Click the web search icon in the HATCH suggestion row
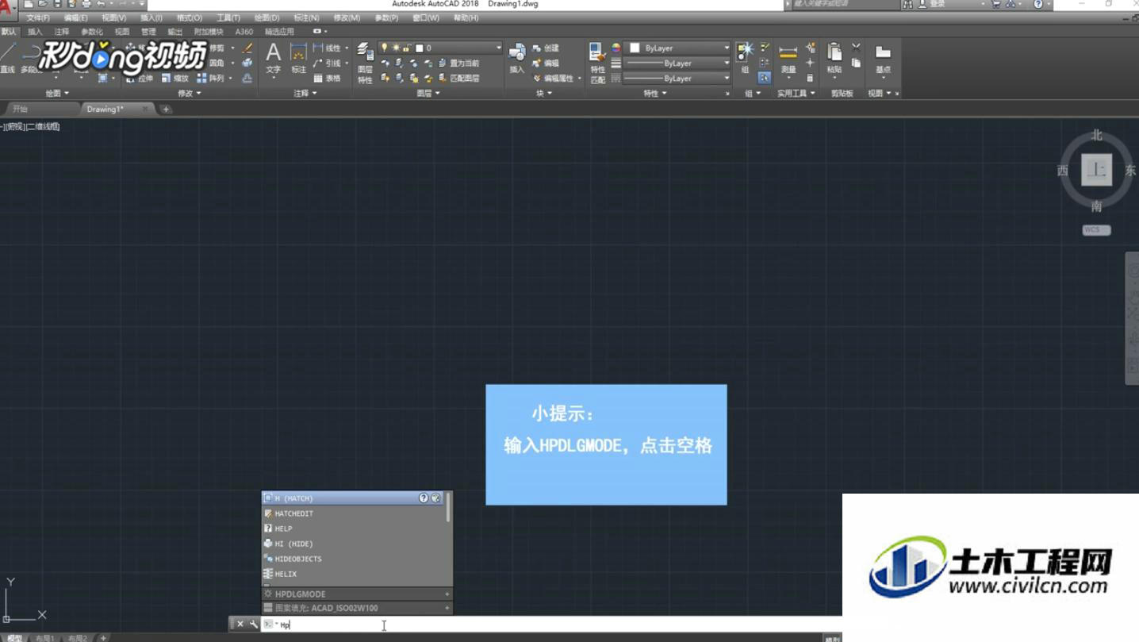Viewport: 1139px width, 642px height. click(x=435, y=498)
